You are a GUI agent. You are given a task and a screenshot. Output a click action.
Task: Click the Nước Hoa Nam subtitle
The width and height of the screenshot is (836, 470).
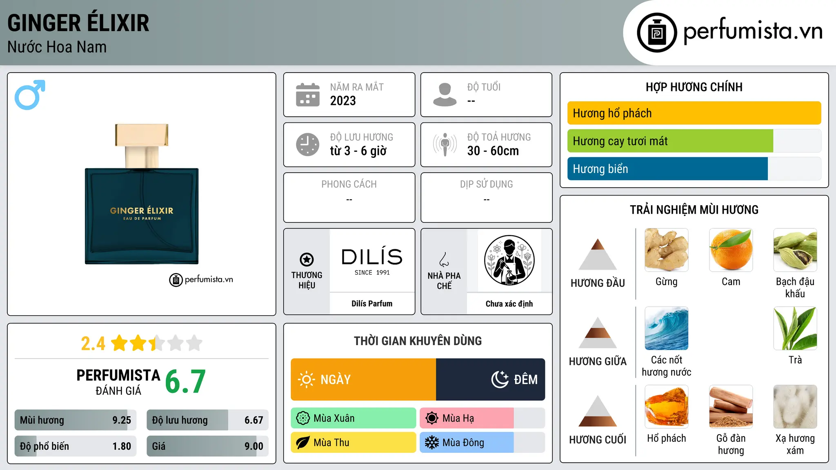[x=57, y=47]
